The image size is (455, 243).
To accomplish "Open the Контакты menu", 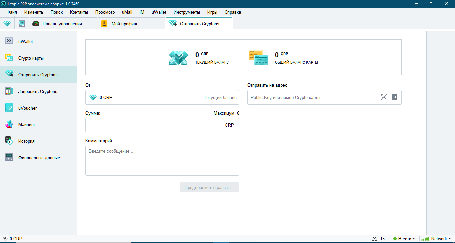I will point(79,12).
